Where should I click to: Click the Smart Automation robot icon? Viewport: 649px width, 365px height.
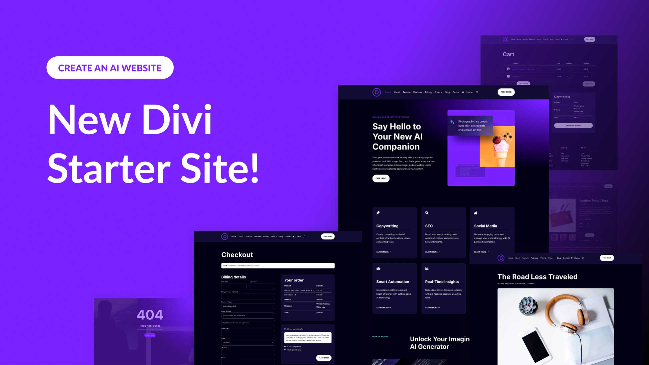[379, 268]
